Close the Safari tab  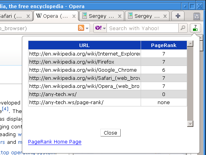point(28,16)
